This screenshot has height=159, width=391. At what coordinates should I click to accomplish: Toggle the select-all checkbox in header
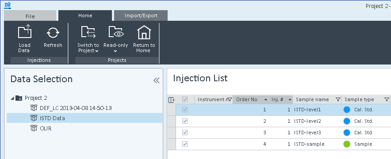pyautogui.click(x=185, y=99)
